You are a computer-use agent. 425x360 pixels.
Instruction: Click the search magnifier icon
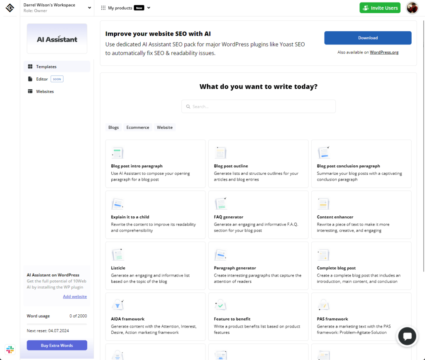(x=188, y=107)
